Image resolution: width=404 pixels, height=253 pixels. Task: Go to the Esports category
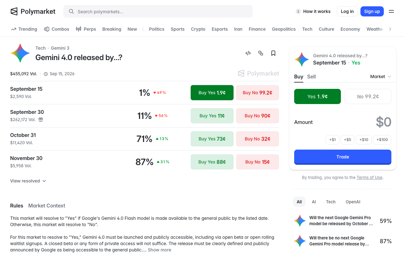coord(220,29)
